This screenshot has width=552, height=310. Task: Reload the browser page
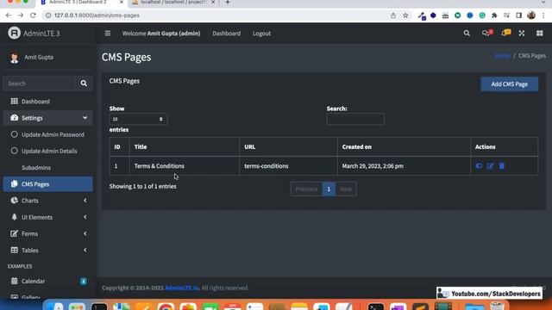(33, 15)
